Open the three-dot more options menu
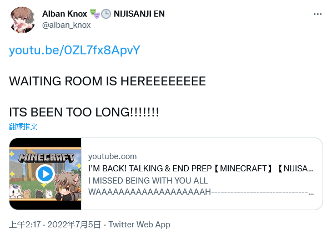The image size is (332, 239). (318, 14)
